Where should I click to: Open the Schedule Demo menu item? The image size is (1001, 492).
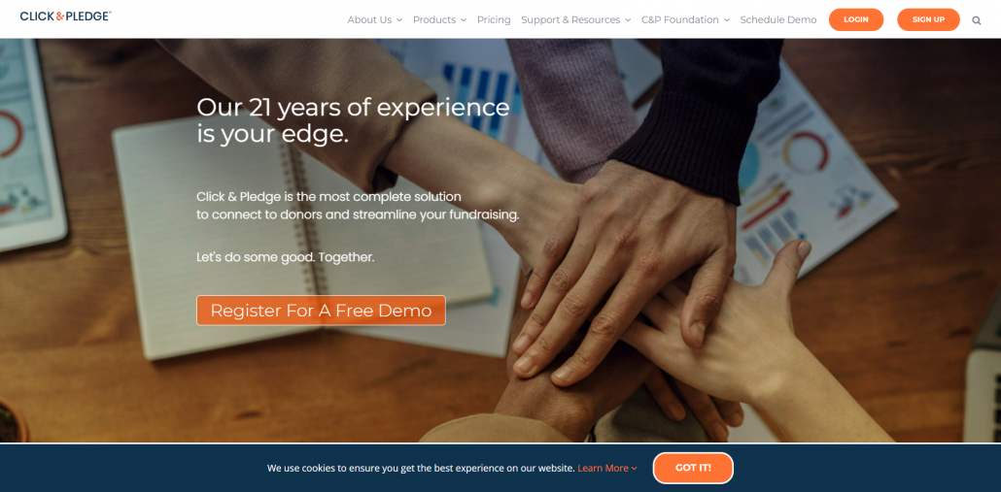[x=778, y=19]
